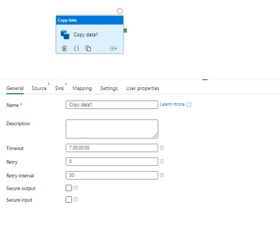
Task: Click the Description text area
Action: point(112,129)
